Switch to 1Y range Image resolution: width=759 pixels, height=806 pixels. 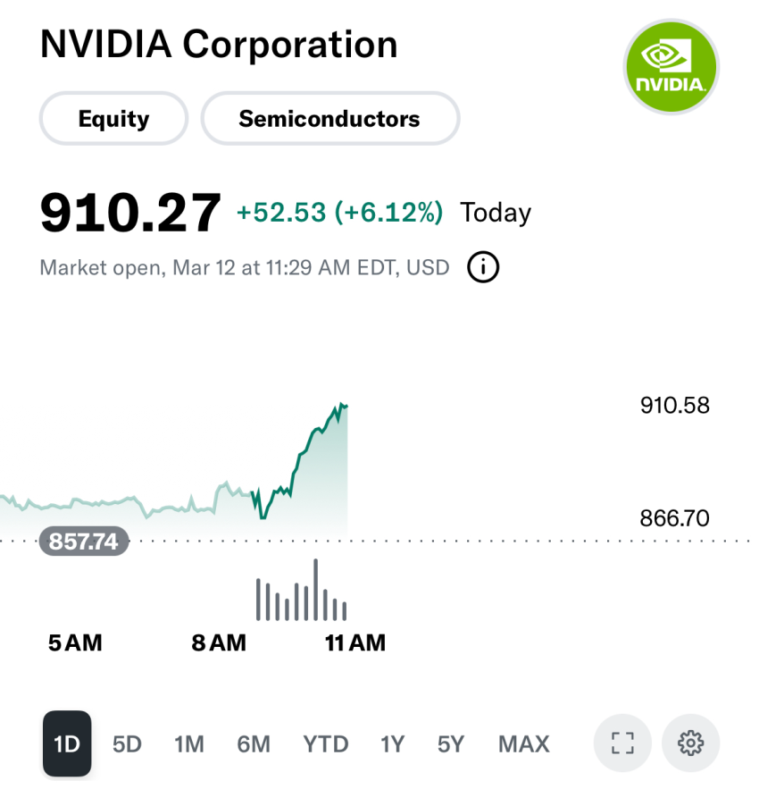coord(392,744)
